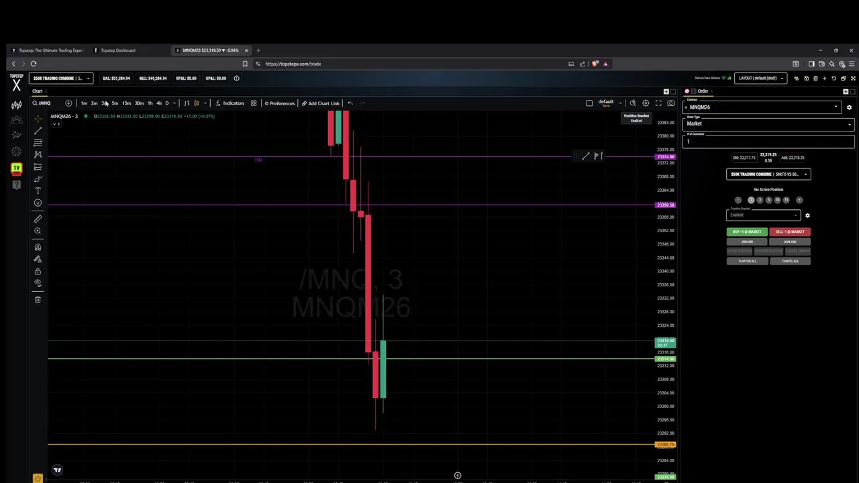Switch to the Topstep Dashboard browser tab
The height and width of the screenshot is (483, 859).
[x=118, y=50]
